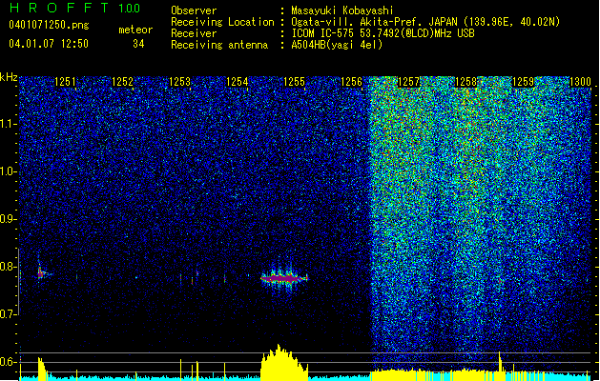Click the date stamp 04.01.07 12:50
This screenshot has width=600, height=381.
49,44
